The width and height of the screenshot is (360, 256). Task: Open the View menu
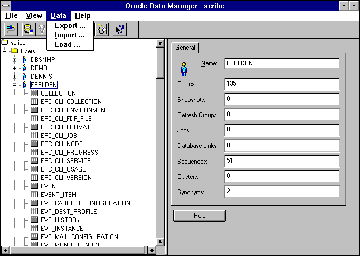(x=34, y=16)
